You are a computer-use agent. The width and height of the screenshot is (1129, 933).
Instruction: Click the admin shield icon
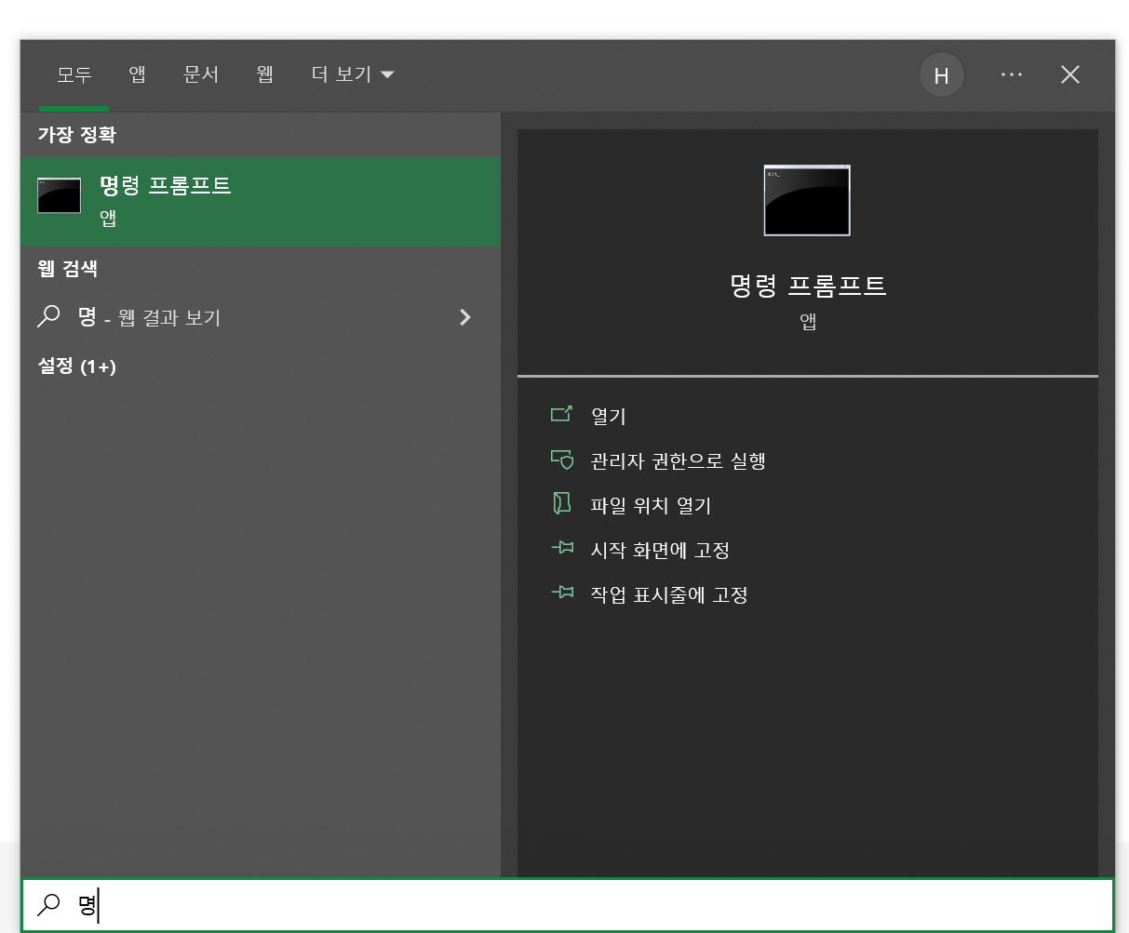point(561,460)
